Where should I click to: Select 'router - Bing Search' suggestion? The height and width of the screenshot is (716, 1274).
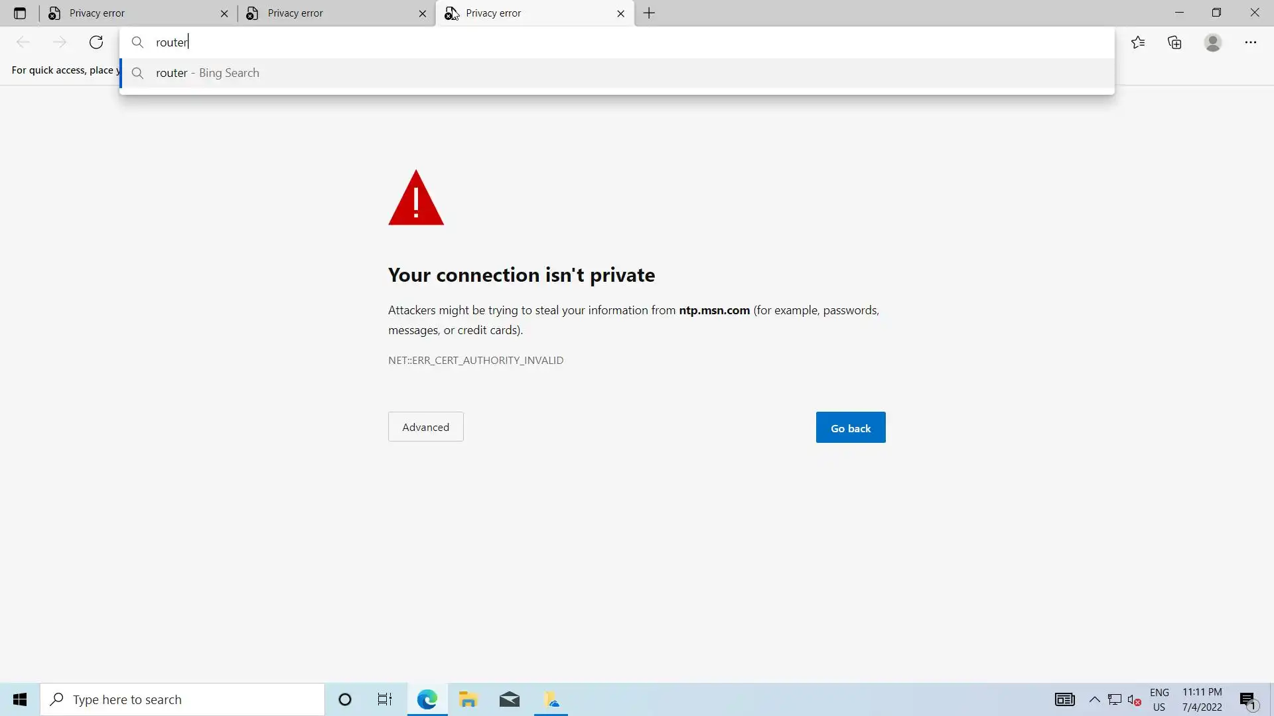pos(207,73)
